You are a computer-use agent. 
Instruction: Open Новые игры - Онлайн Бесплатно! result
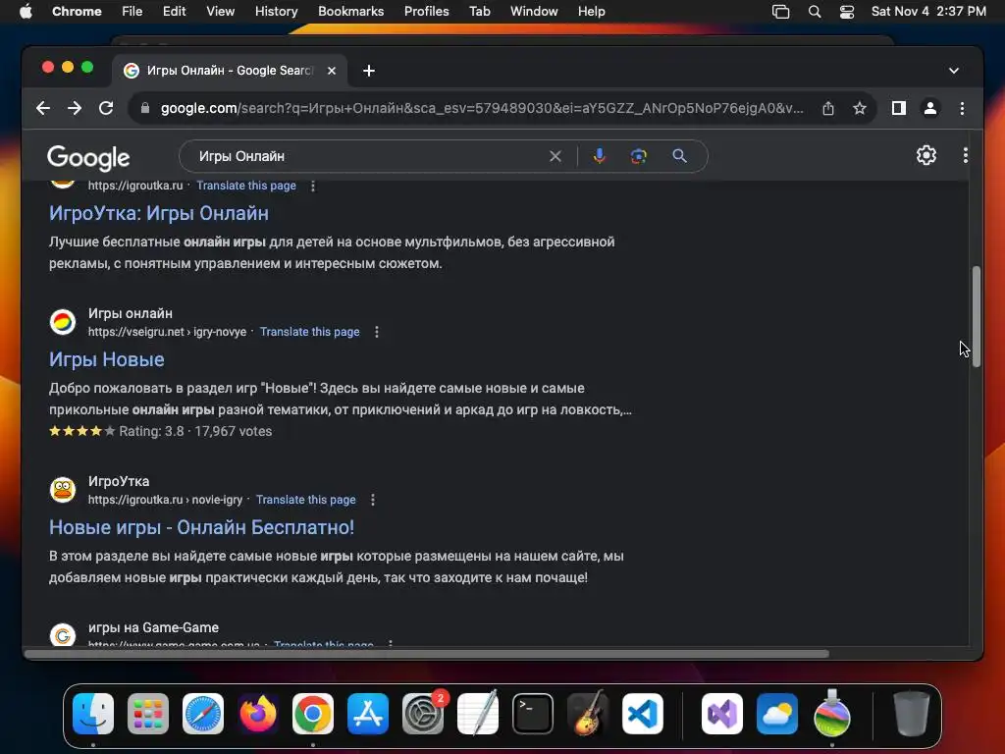[202, 527]
